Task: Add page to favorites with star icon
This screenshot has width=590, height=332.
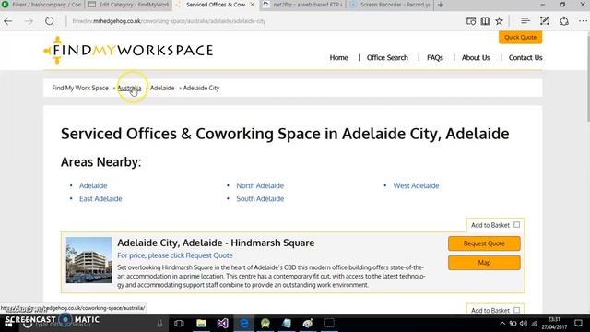Action: point(499,21)
